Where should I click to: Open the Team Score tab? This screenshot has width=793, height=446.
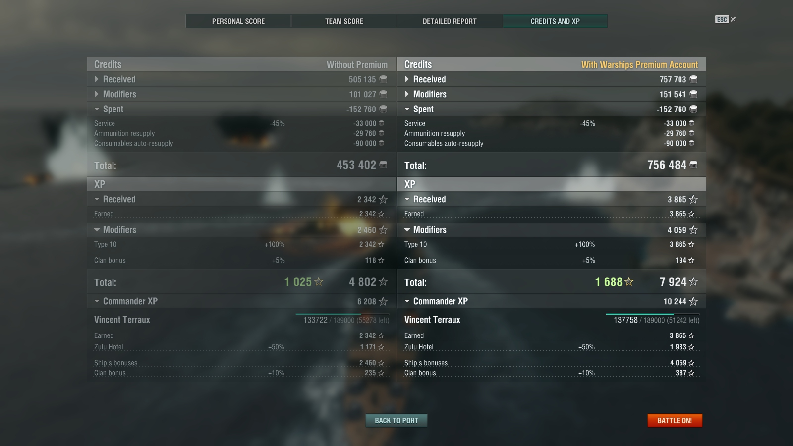click(344, 21)
